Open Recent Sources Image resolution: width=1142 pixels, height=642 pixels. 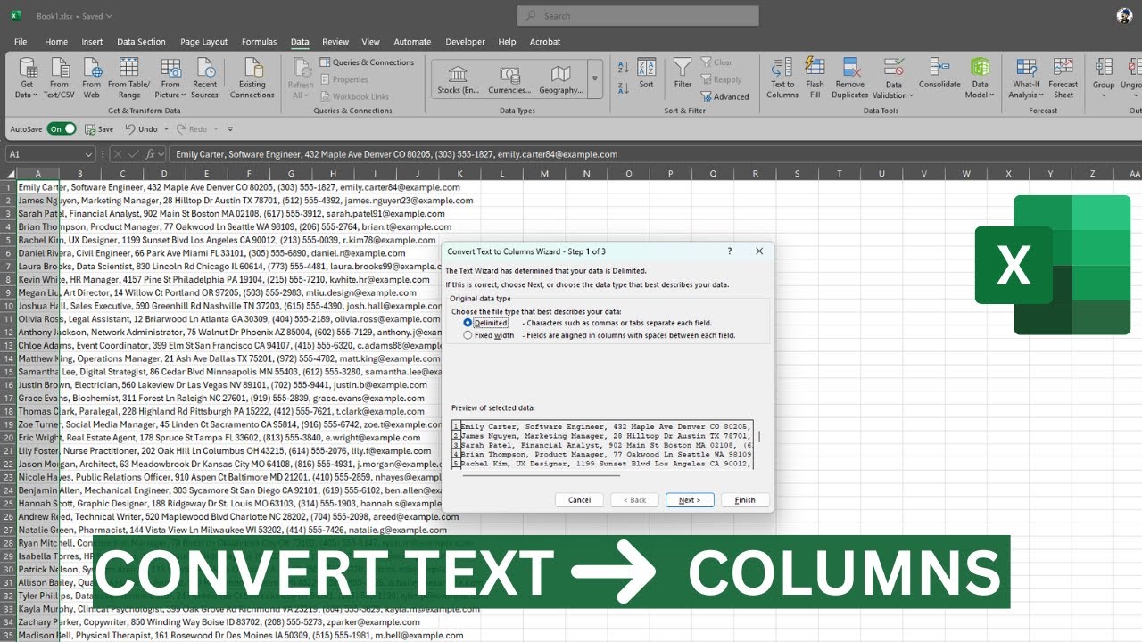[x=204, y=78]
